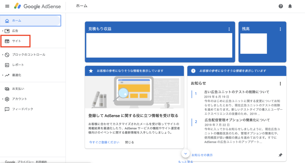This screenshot has height=163, width=305.
Task: Click the 利用規約 footer link
Action: pyautogui.click(x=41, y=162)
